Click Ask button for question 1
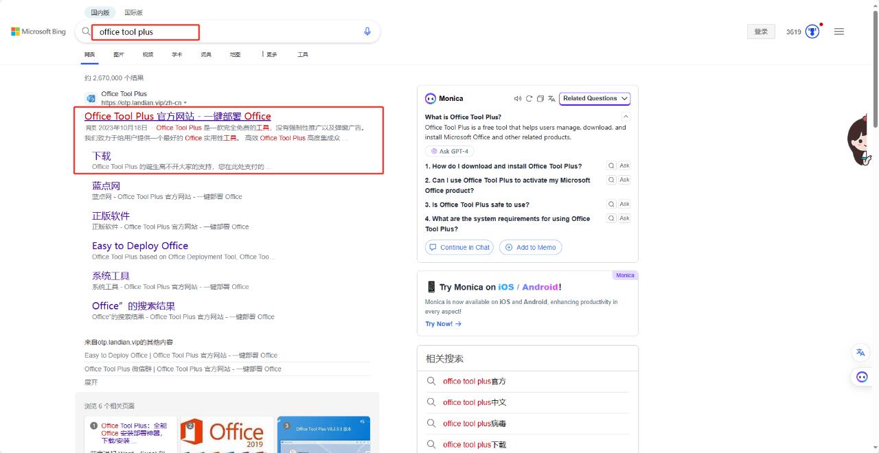This screenshot has width=879, height=453. (x=624, y=165)
